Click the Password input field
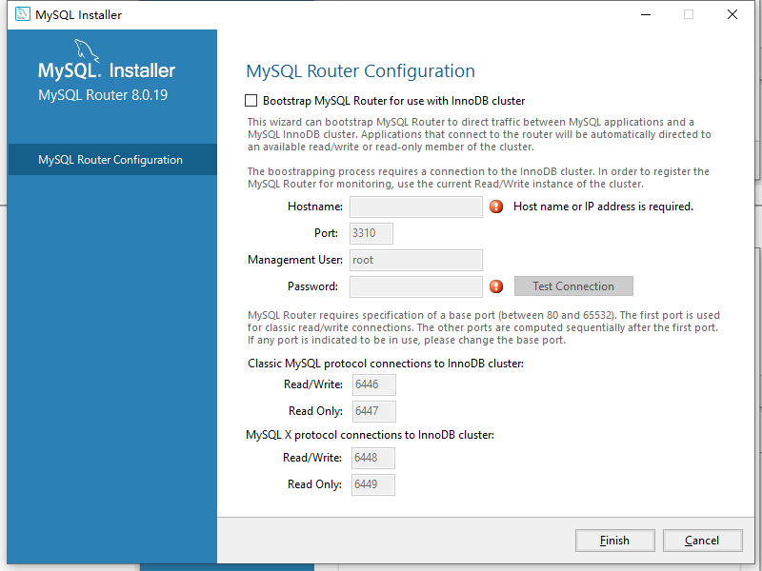The width and height of the screenshot is (762, 571). (416, 286)
